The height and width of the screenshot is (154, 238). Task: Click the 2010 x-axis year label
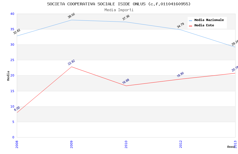[126, 144]
